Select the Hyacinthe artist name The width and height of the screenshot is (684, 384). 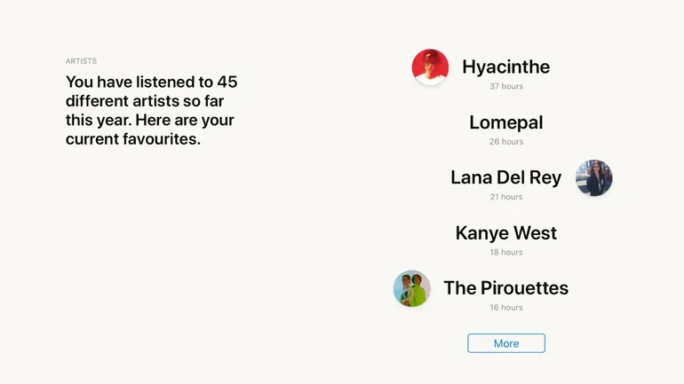point(505,67)
